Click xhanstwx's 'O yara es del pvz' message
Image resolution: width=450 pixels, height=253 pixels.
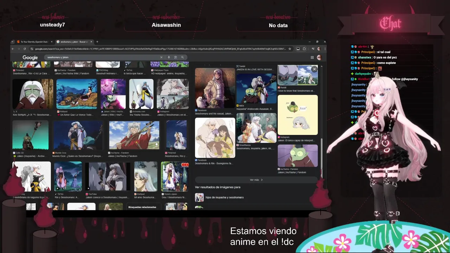tap(385, 57)
